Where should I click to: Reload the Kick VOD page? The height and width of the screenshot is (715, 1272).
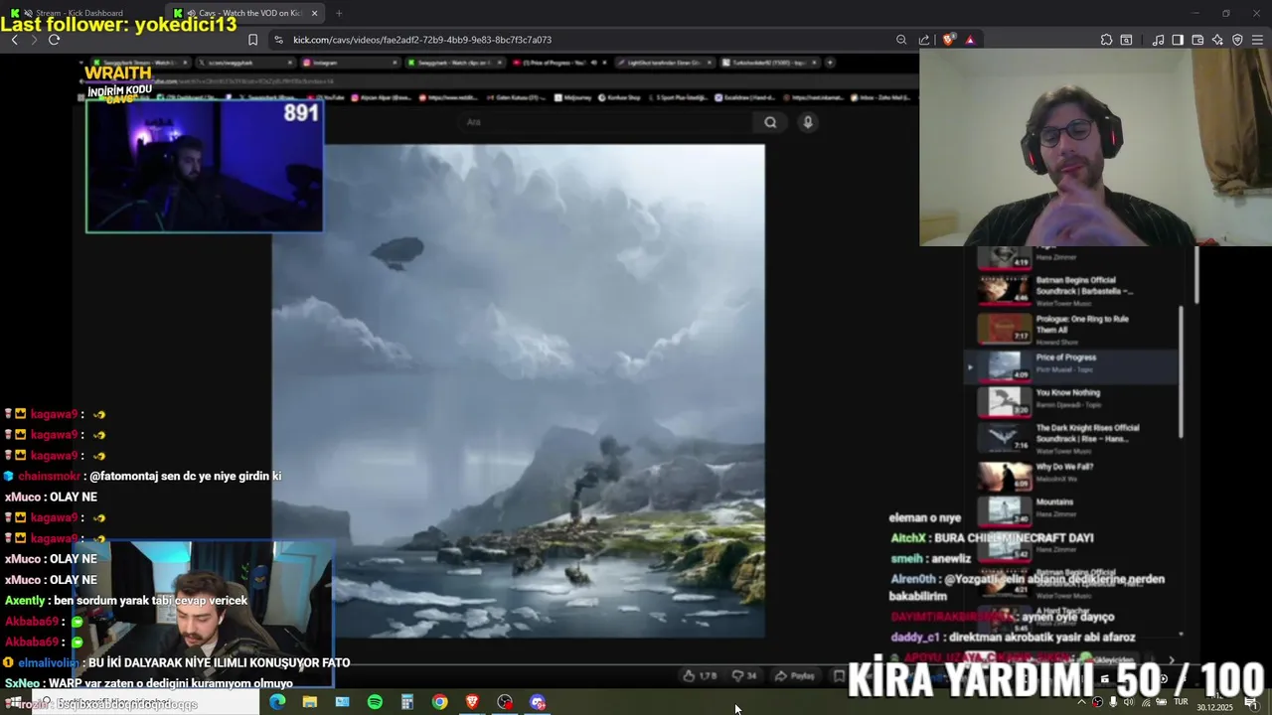click(x=54, y=40)
